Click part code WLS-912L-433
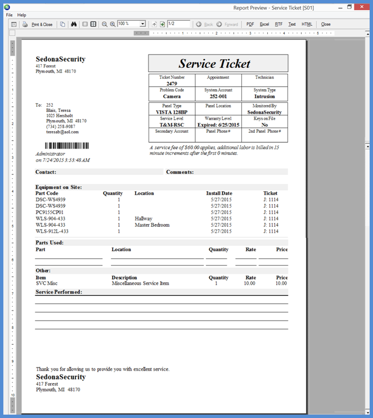The width and height of the screenshot is (373, 418). 52,231
